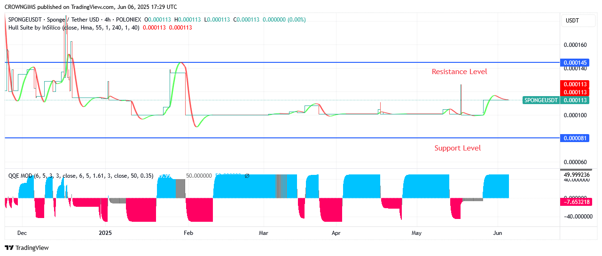The width and height of the screenshot is (602, 256).
Task: Click the Feb label on time axis
Action: [x=188, y=233]
